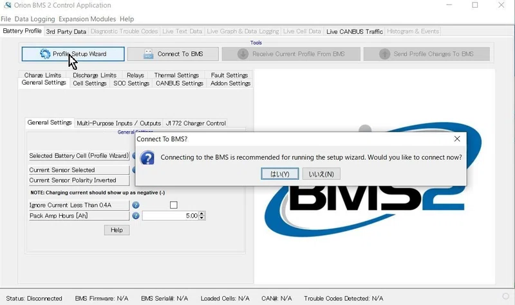Click the いいえ(N) no button
The image size is (515, 305).
point(321,174)
